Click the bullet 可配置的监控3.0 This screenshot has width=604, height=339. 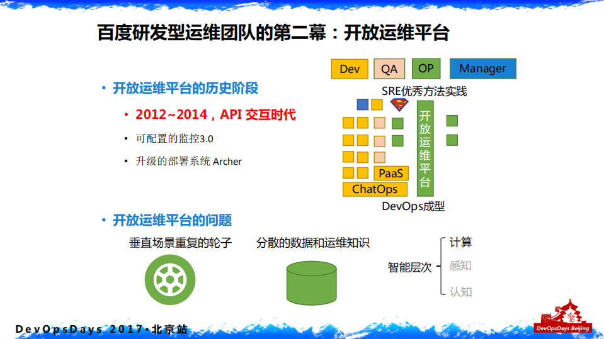click(174, 138)
